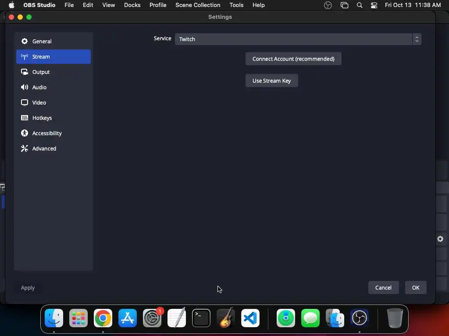This screenshot has width=449, height=336.
Task: Launch GarageBand from the Dock
Action: (x=226, y=318)
